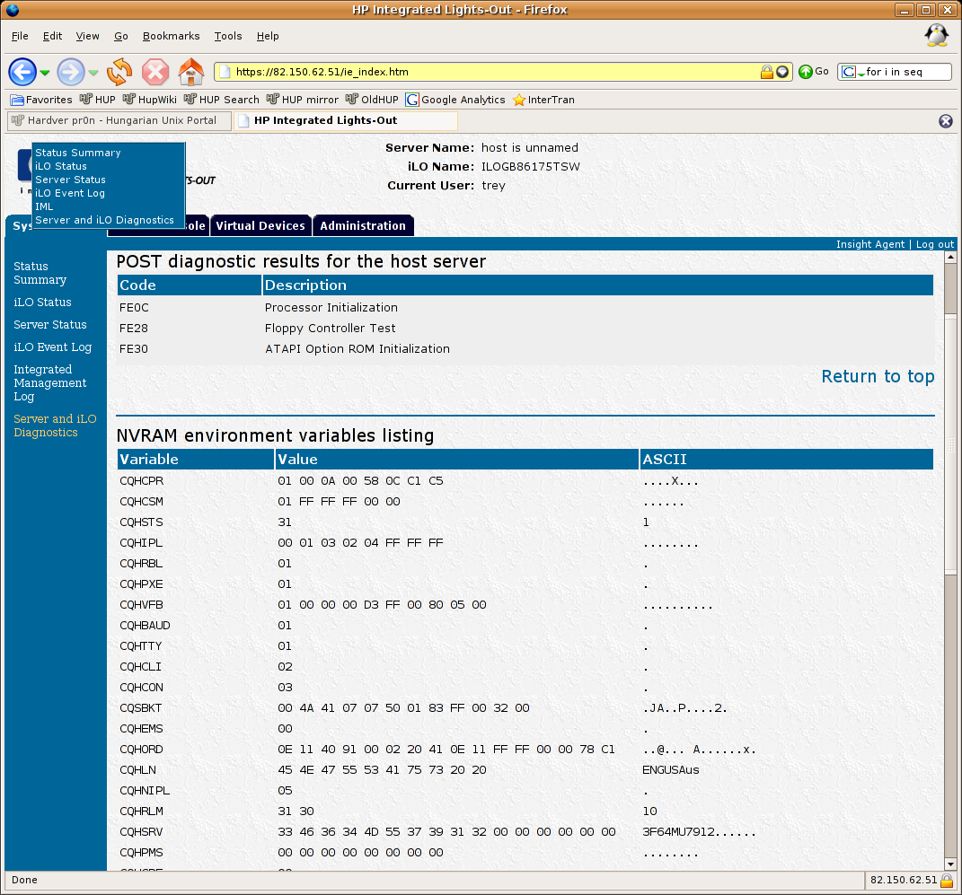Screen dimensions: 962x895
Task: Open the search engine dropdown arrow
Action: 861,74
